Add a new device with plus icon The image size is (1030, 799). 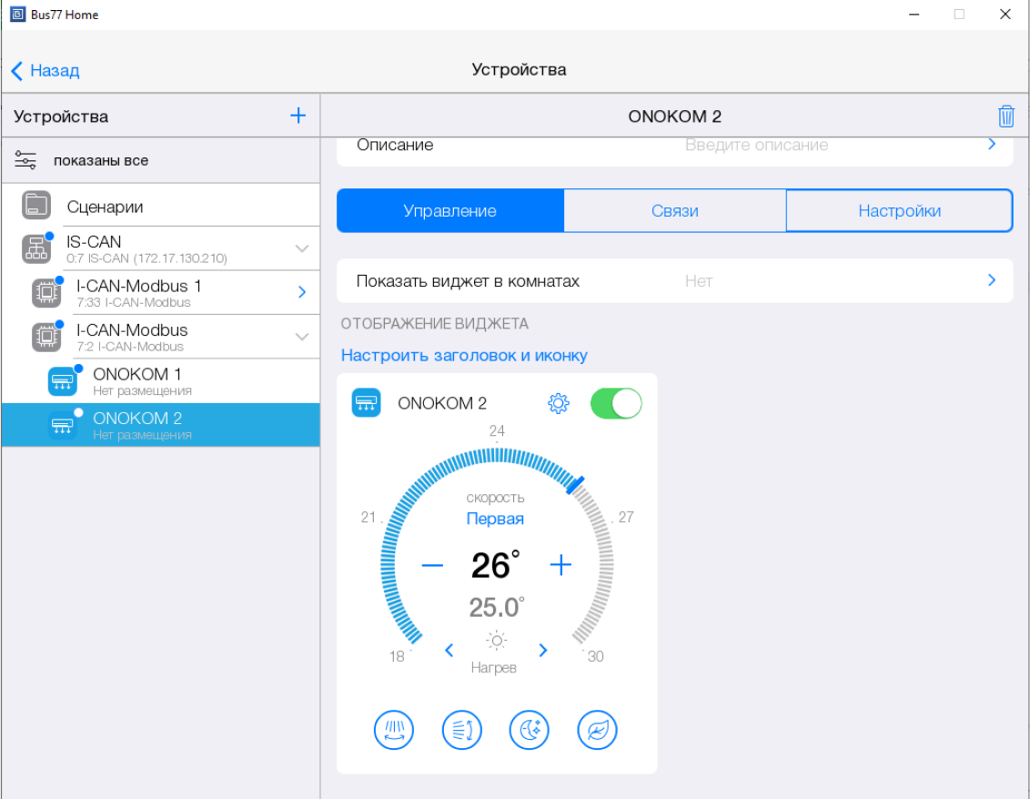pyautogui.click(x=298, y=116)
